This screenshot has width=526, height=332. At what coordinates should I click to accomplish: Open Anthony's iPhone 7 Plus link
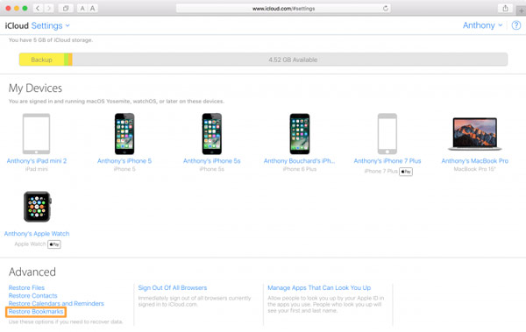point(387,161)
